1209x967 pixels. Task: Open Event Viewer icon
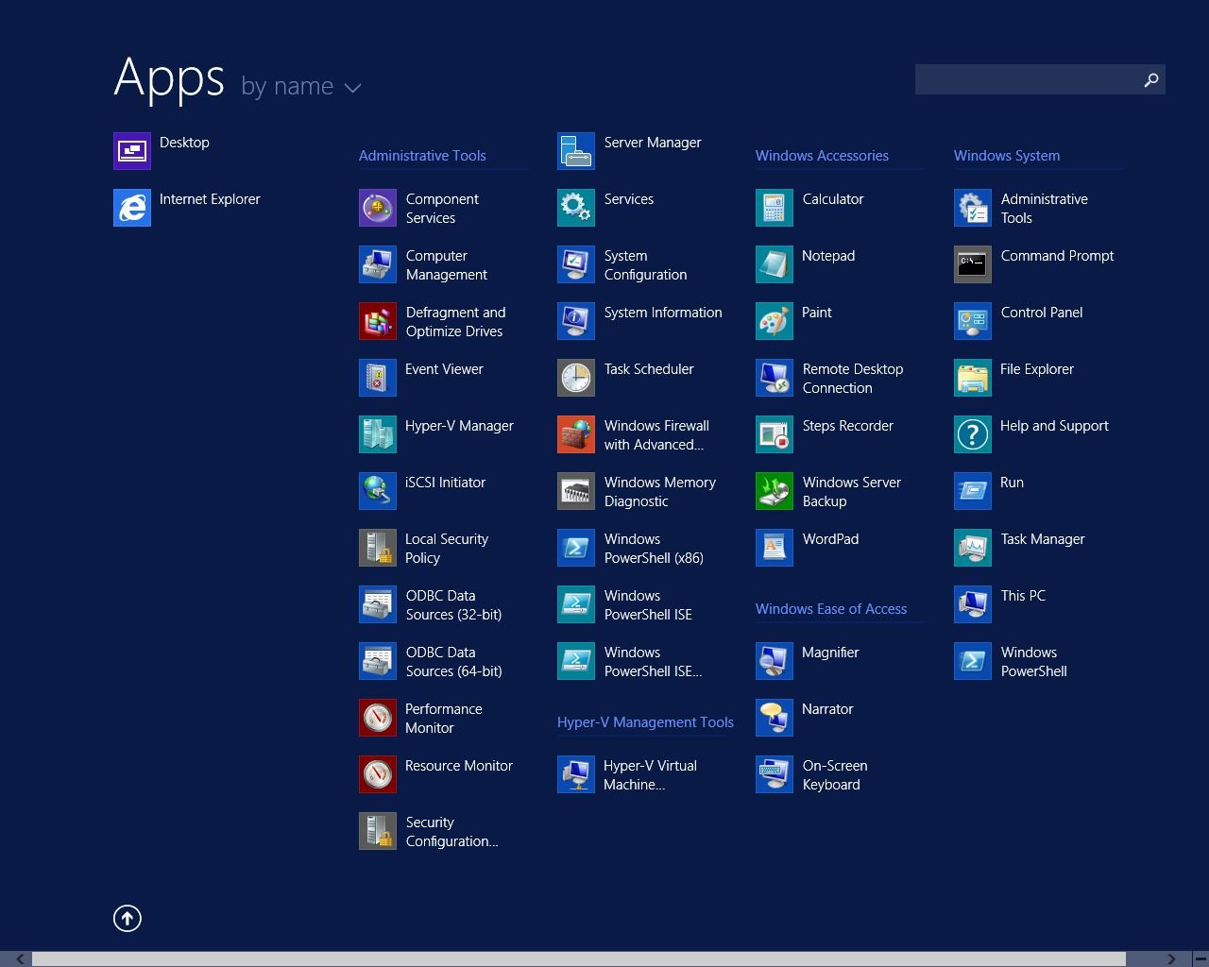coord(378,378)
